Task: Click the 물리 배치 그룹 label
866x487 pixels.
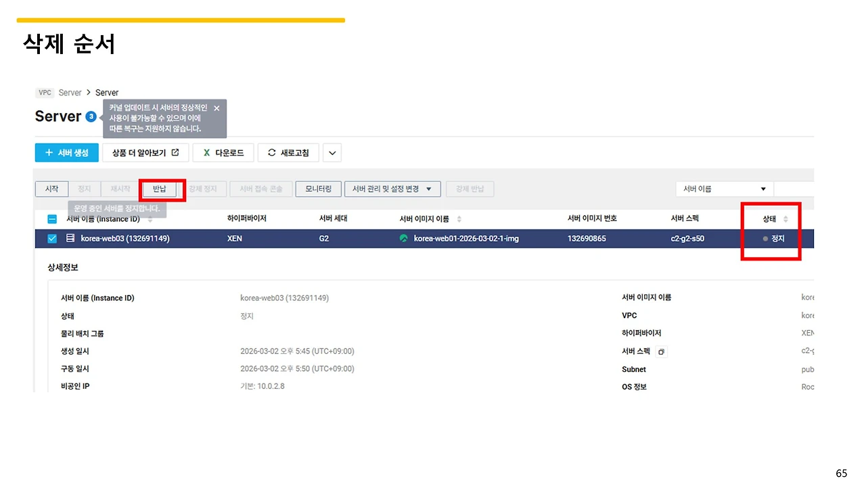Action: click(83, 333)
